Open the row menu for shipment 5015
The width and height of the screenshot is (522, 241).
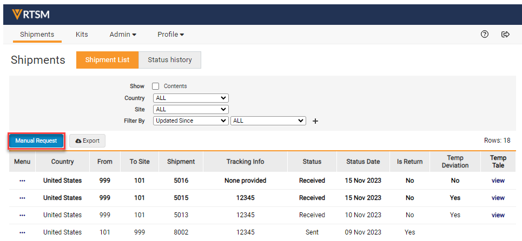point(22,198)
